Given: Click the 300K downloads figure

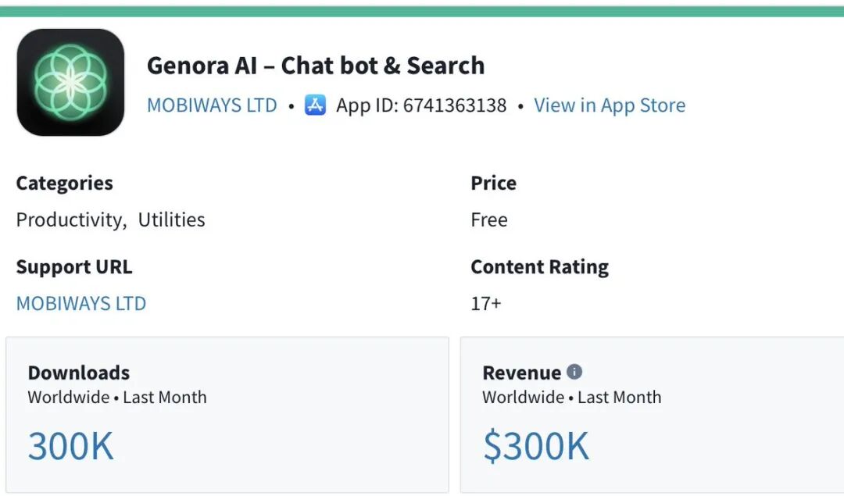Looking at the screenshot, I should [71, 446].
